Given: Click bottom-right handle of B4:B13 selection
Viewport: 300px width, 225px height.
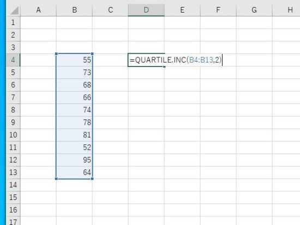Looking at the screenshot, I should click(x=92, y=179).
